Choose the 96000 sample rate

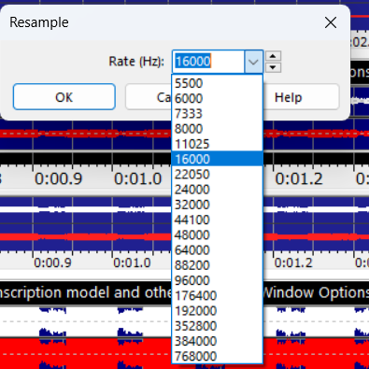(217, 280)
